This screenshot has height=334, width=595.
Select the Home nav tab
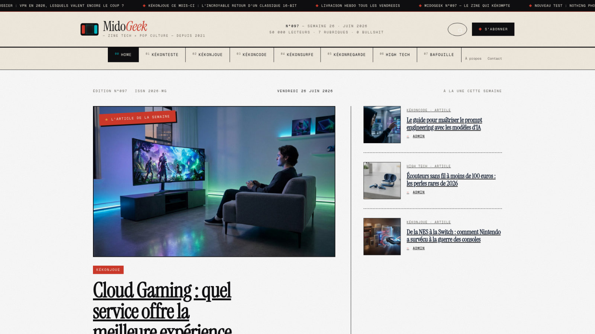click(123, 55)
